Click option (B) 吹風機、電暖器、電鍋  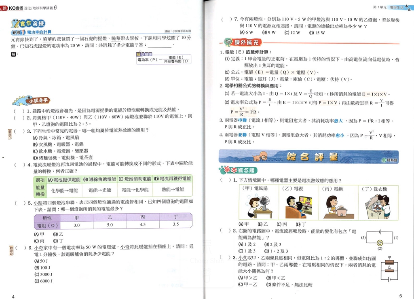click(x=58, y=144)
